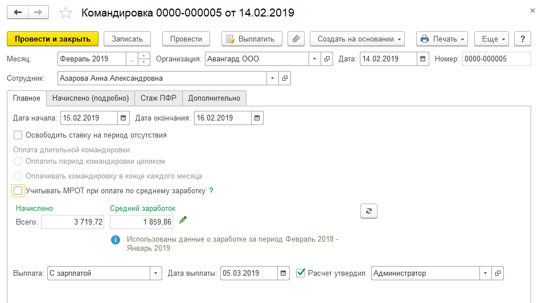542x303 pixels.
Task: Click the green pencil edit average earnings icon
Action: (x=183, y=220)
